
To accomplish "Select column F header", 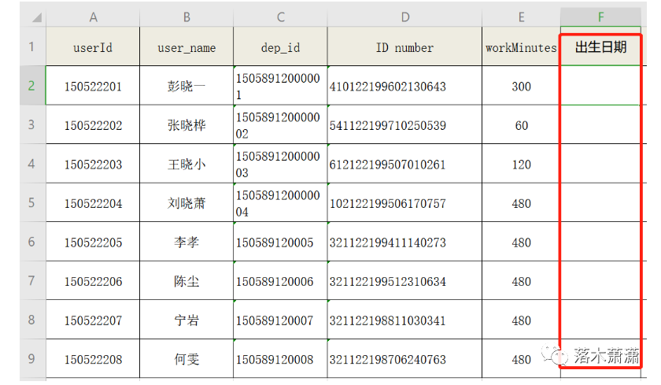I will tap(600, 17).
